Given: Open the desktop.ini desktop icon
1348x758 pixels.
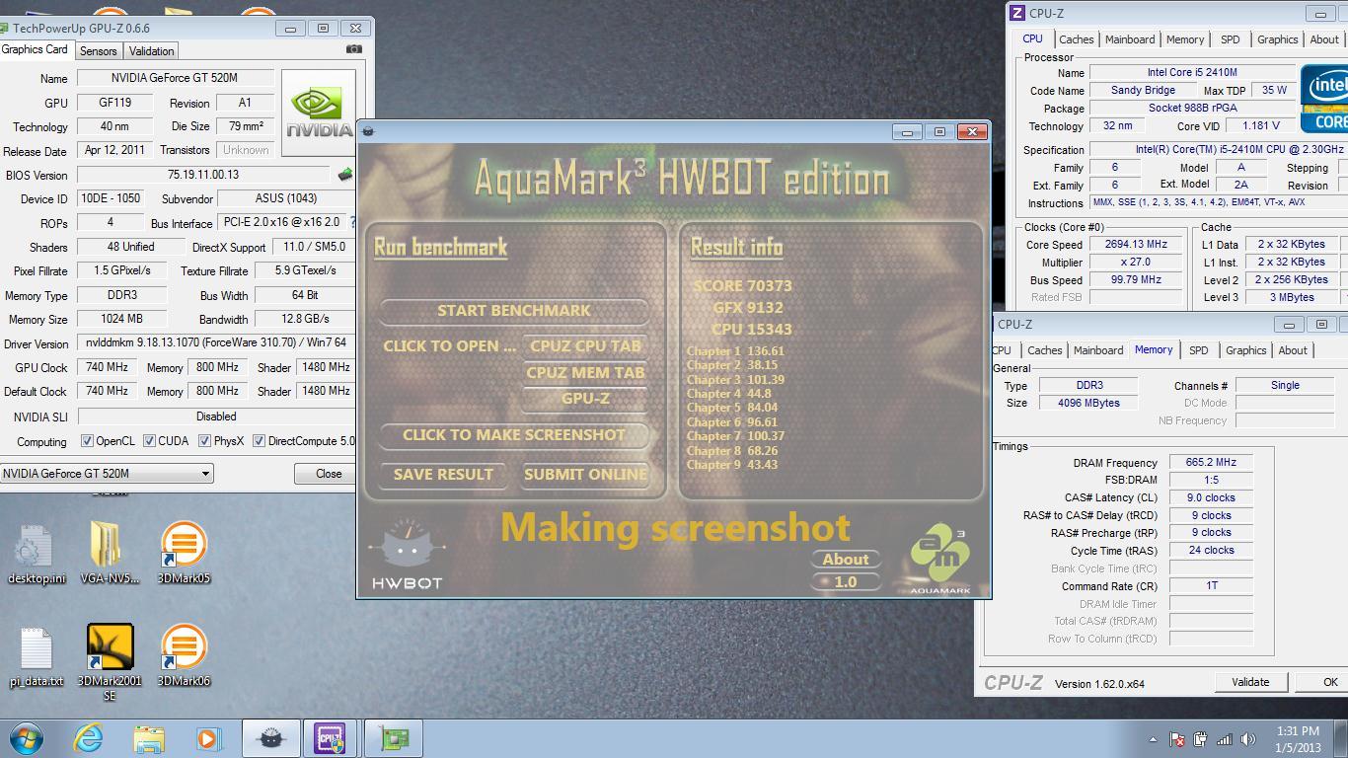Looking at the screenshot, I should (x=37, y=553).
